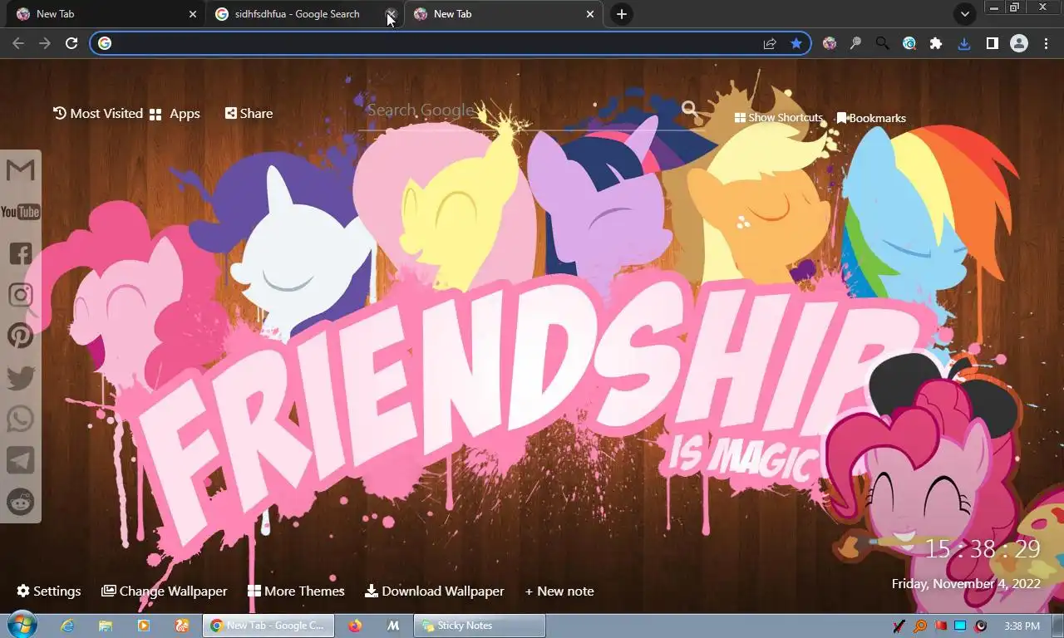
Task: Launch Internet Explorer from taskbar
Action: tap(67, 626)
